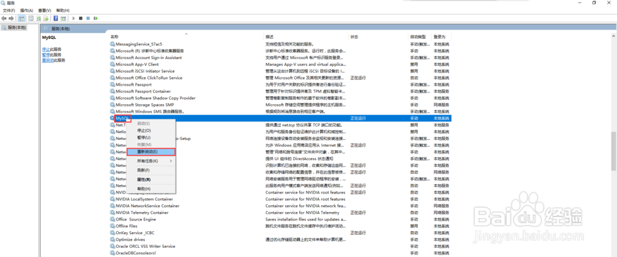
Task: Sort by the 状态 column header
Action: tap(379, 37)
